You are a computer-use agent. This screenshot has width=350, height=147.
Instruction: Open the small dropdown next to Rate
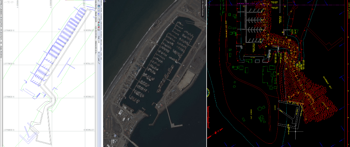tap(99, 53)
